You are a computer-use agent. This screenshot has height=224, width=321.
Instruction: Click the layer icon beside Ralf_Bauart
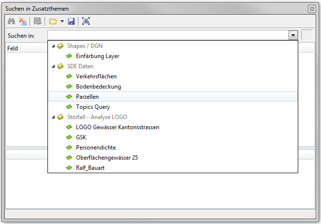point(69,168)
